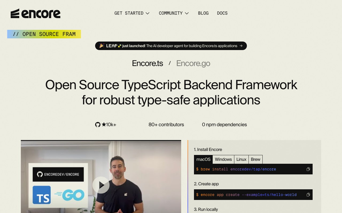The height and width of the screenshot is (213, 342).
Task: Click the 0 npm dependencies text
Action: 224,125
